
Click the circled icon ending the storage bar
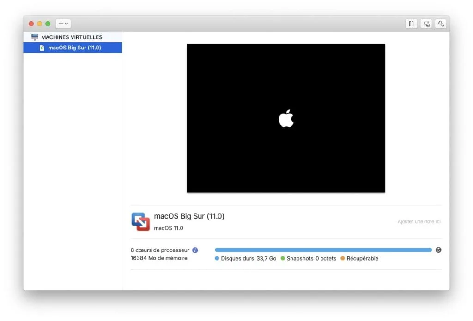[438, 250]
